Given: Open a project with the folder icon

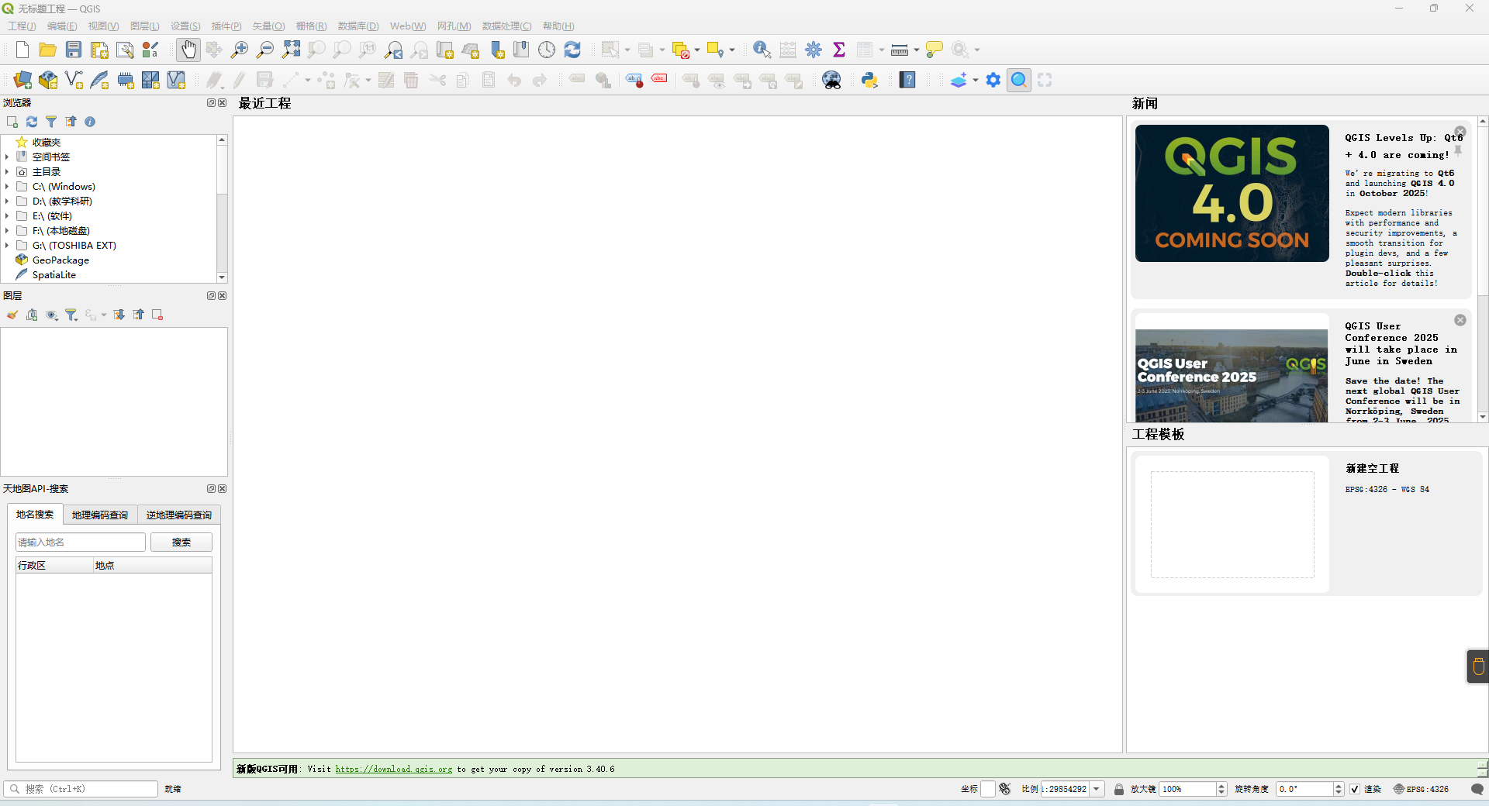Looking at the screenshot, I should (x=48, y=50).
